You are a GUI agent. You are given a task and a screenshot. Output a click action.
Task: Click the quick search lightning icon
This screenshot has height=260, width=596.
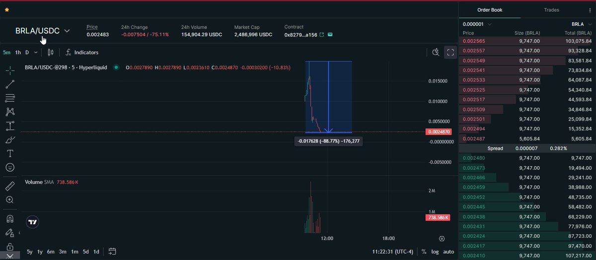[x=436, y=52]
